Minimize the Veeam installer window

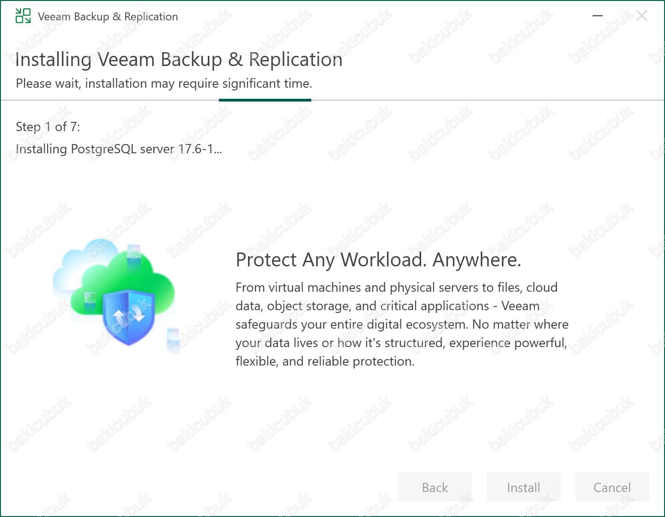(598, 16)
